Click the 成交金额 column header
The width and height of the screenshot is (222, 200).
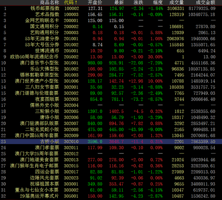tap(205, 2)
